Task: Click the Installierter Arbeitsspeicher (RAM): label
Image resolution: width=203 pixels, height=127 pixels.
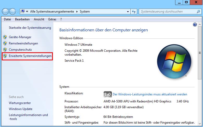Action: point(83,109)
